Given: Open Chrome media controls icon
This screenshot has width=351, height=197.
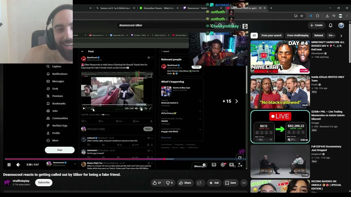Looking at the screenshot, I should click(334, 16).
